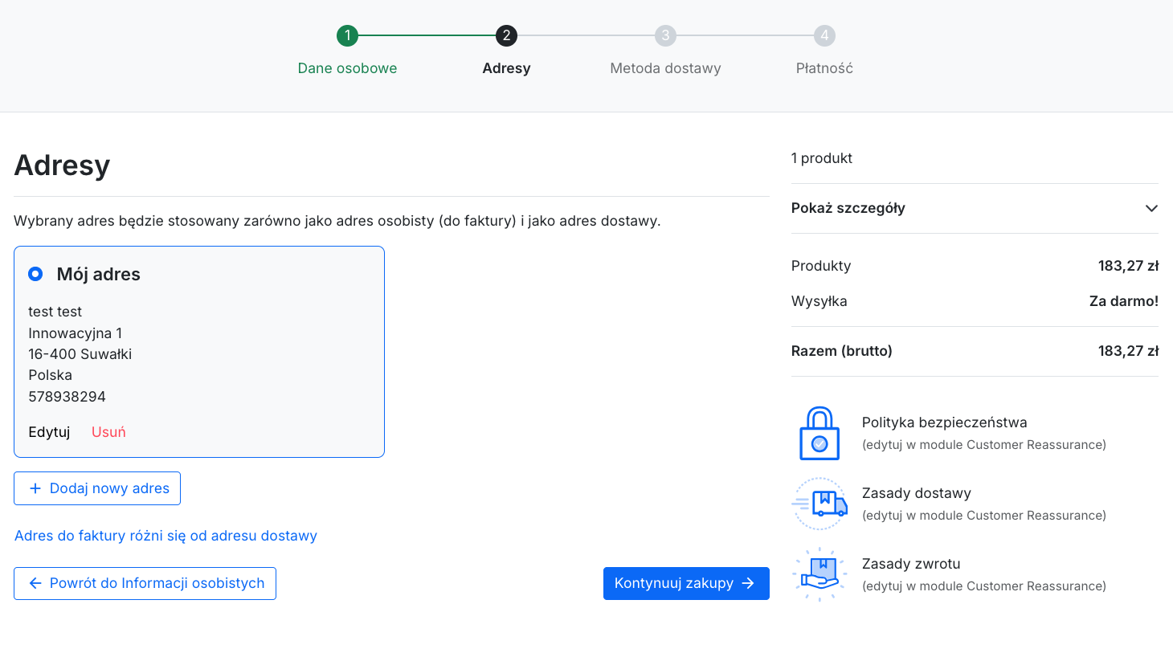
Task: Click the Pokaż szczegóły label
Action: click(x=848, y=208)
